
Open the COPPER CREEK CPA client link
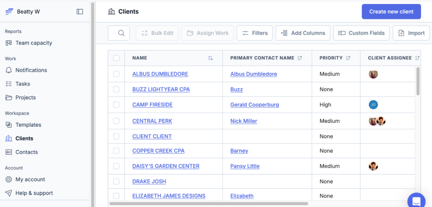tap(159, 151)
